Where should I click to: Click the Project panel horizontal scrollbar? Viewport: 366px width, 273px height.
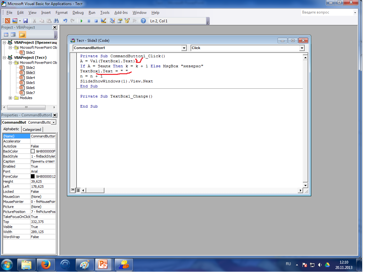(x=26, y=108)
